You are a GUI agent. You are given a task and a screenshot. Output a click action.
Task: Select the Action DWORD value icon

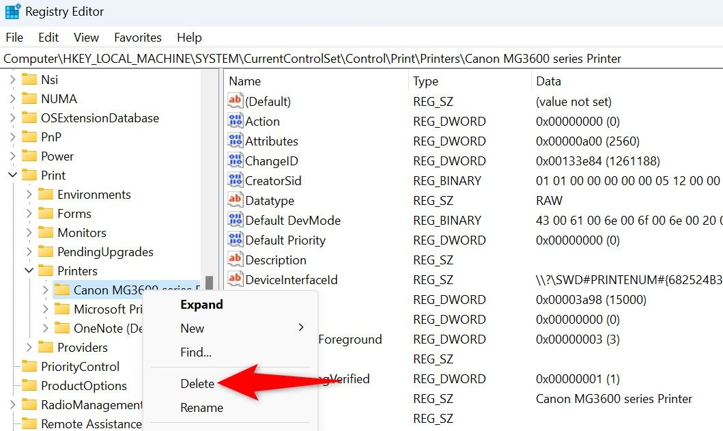tap(235, 121)
